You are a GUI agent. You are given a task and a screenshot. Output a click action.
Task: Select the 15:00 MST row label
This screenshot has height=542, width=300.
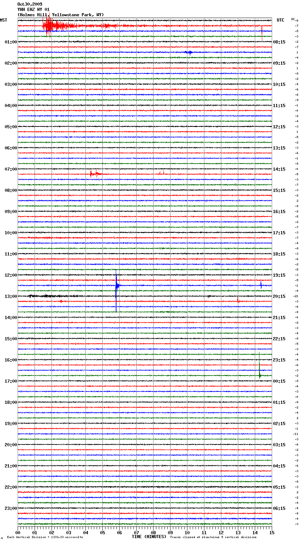pos(11,339)
